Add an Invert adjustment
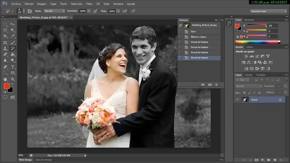Screen dimensions: 290x163 [246, 68]
